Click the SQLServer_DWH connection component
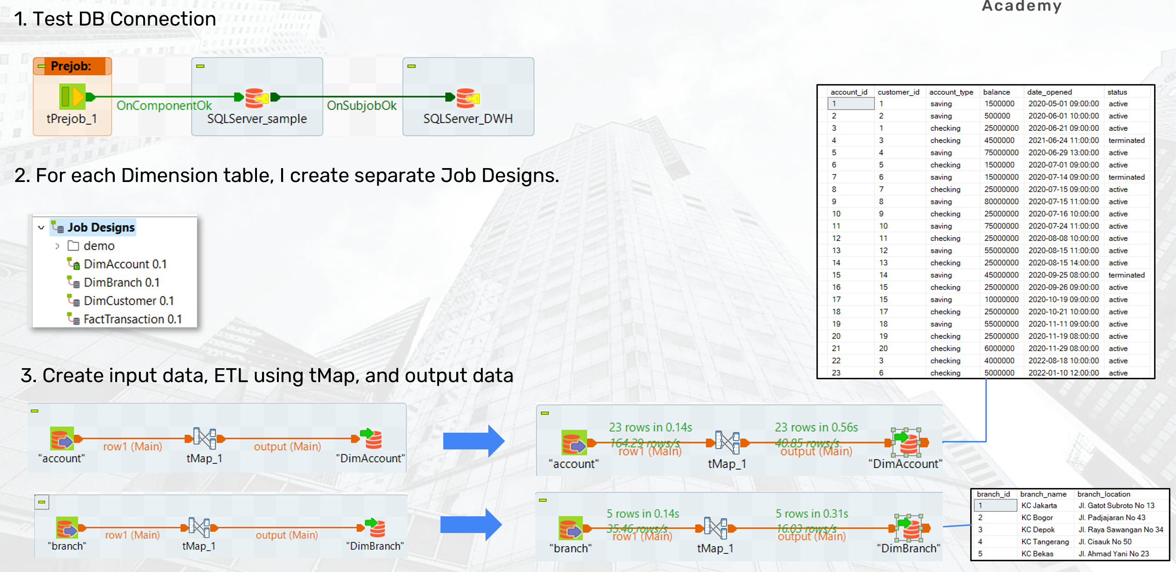Image resolution: width=1176 pixels, height=572 pixels. click(x=468, y=97)
